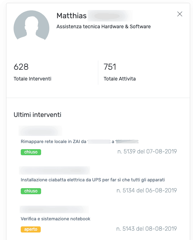Close the Matthias profile panel
This screenshot has height=240, width=193.
180,14
